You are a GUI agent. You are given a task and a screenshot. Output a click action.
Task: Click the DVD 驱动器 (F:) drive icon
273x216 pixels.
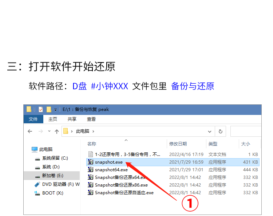coord(37,184)
